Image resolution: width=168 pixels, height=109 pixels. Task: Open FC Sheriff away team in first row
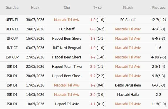[128, 20]
